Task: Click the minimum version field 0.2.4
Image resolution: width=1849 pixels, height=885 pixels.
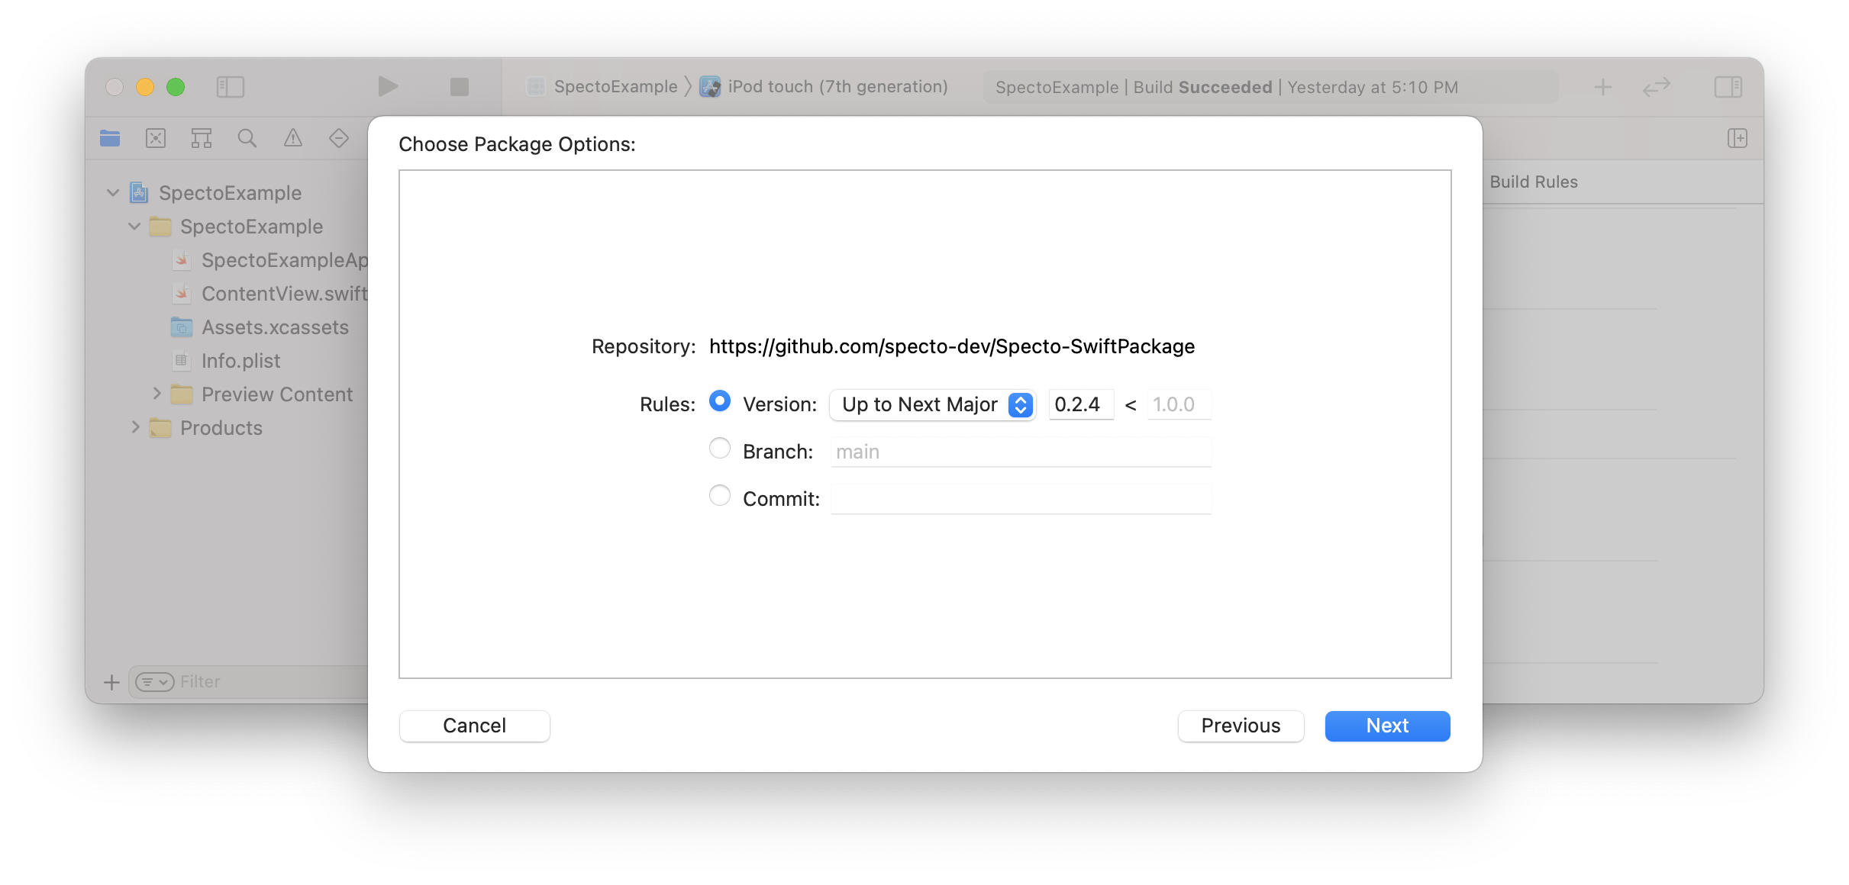Action: coord(1081,404)
